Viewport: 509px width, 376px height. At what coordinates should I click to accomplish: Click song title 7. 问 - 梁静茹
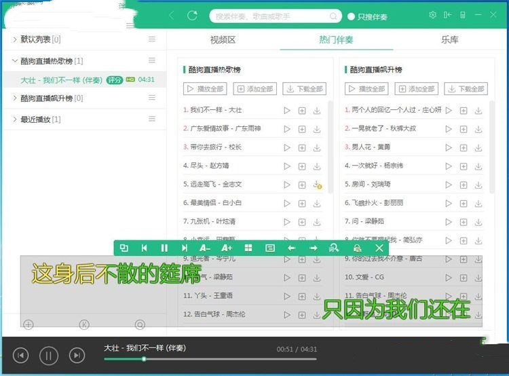[x=364, y=221]
